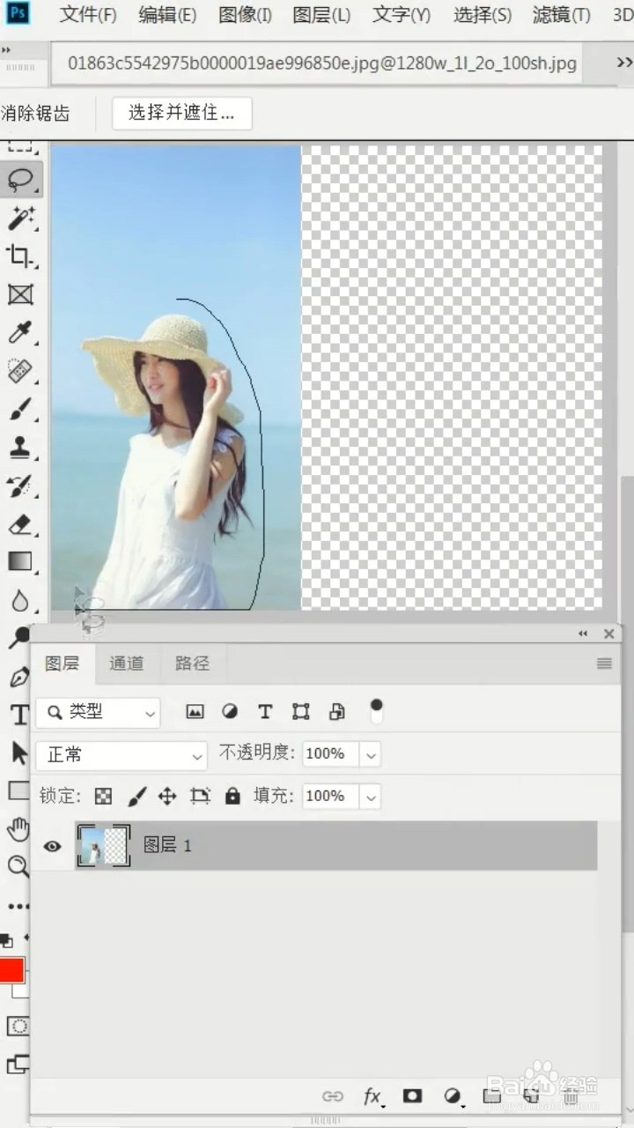Select the Frame tool
The image size is (634, 1128).
(x=19, y=294)
